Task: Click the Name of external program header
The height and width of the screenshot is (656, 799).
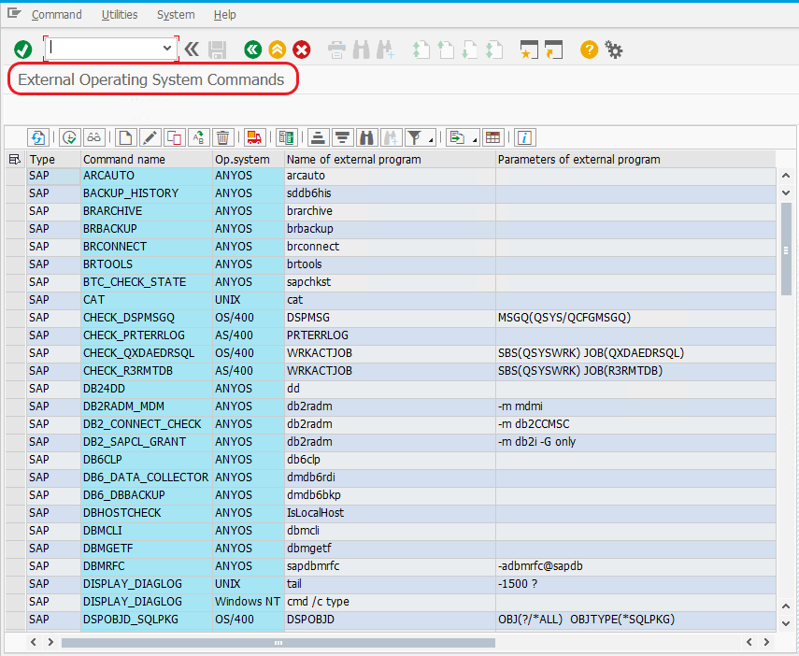Action: point(390,160)
